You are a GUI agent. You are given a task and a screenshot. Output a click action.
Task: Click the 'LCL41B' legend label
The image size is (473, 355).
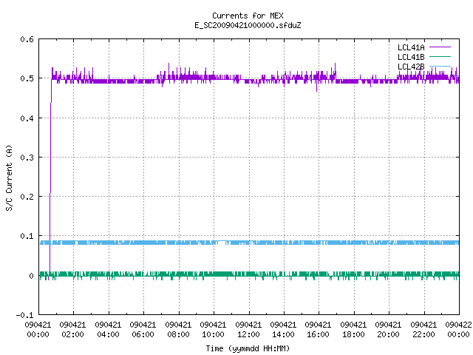coord(411,57)
